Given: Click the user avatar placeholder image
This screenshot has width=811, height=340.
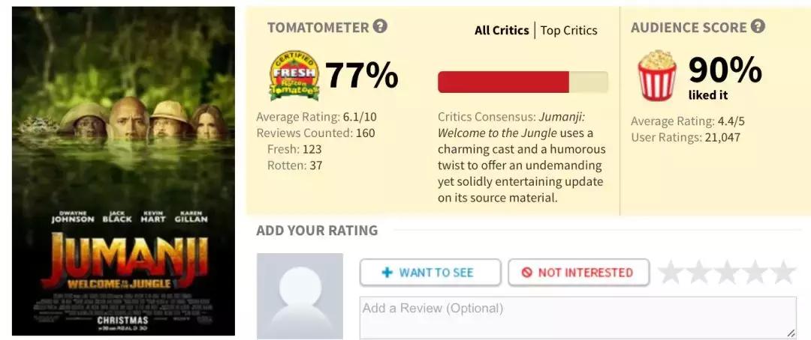Looking at the screenshot, I should coord(300,296).
